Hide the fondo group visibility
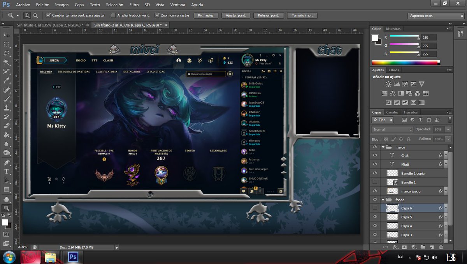The height and width of the screenshot is (264, 467). point(375,200)
